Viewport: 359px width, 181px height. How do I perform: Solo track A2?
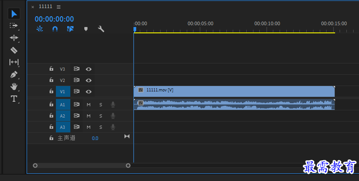(101, 116)
